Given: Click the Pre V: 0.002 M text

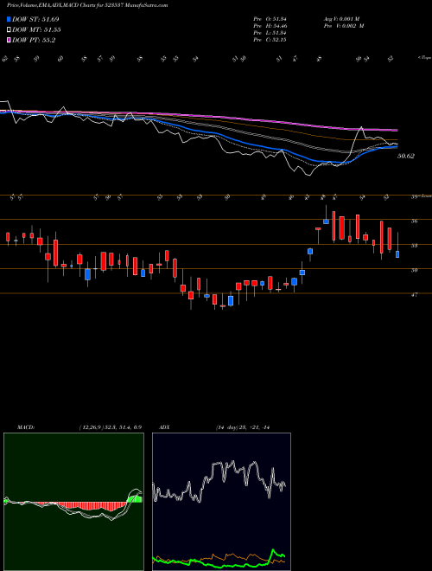Looking at the screenshot, I should click(344, 26).
